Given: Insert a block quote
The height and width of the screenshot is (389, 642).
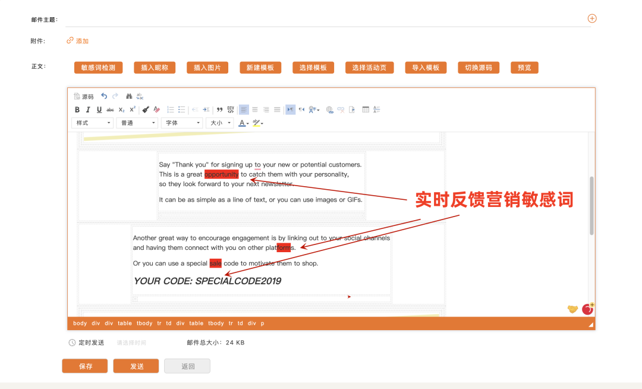Looking at the screenshot, I should (x=219, y=109).
